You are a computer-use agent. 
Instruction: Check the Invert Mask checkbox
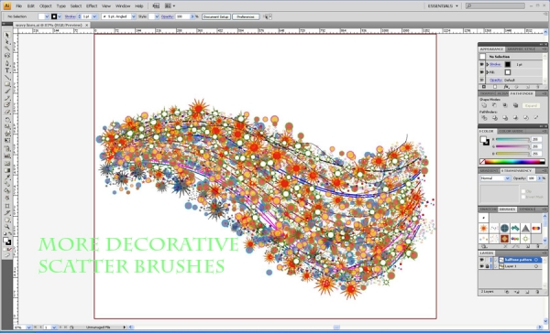pos(523,197)
